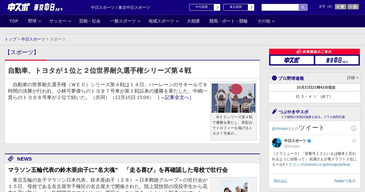
Task: Click the 巨 3-4 ソ score line
Action: pos(314,97)
